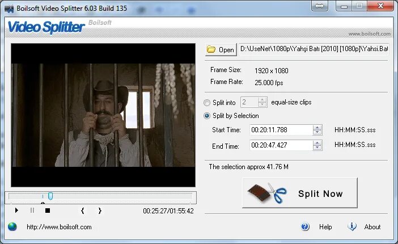Click the Split Now button
Screen dimensions: 398x244
tap(300, 193)
